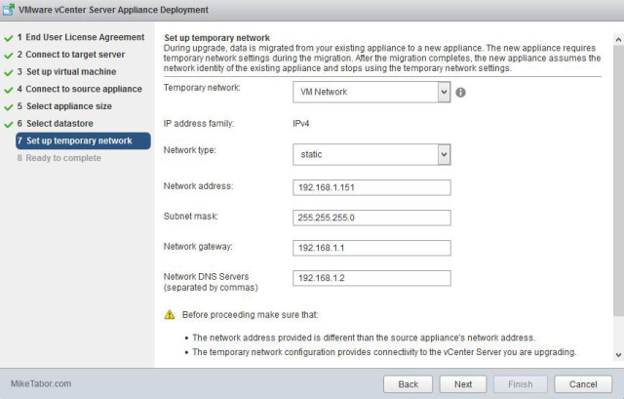Image resolution: width=624 pixels, height=399 pixels.
Task: Go to step 1 End User License Agreement
Action: pos(81,37)
